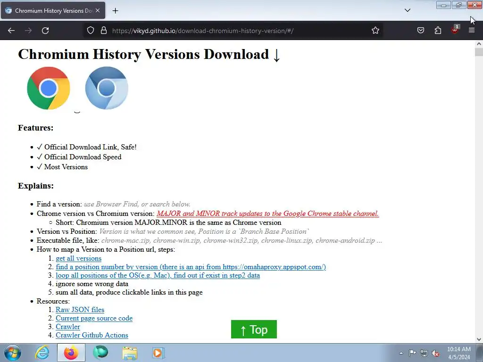This screenshot has width=483, height=362.
Task: Click the page scrollbar up arrow
Action: coord(479,44)
